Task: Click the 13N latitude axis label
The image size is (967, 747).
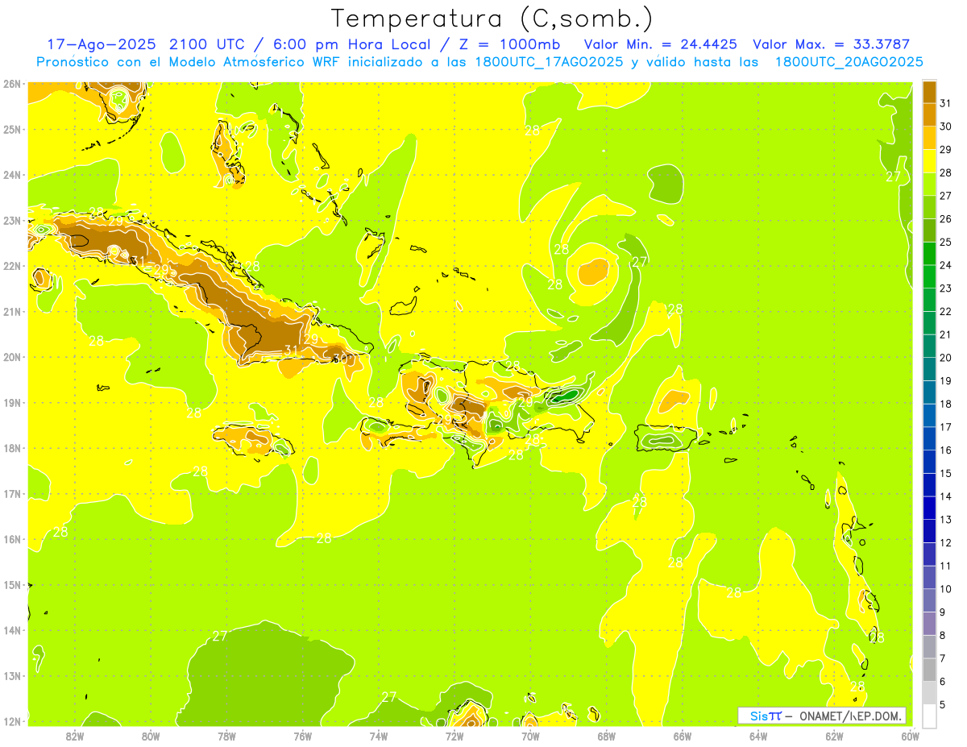Action: pyautogui.click(x=11, y=675)
